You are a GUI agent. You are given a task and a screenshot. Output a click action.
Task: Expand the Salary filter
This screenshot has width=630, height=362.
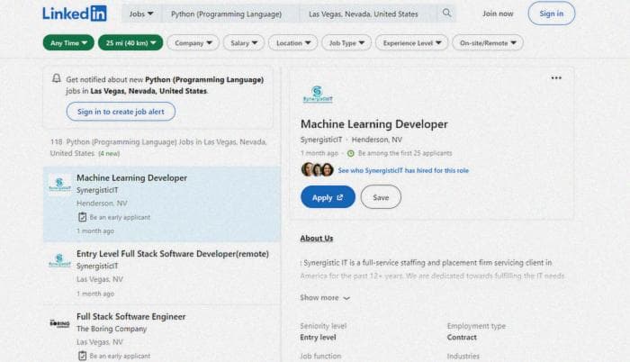244,42
